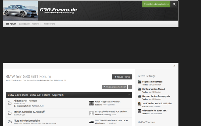
Task: Click avatar beside Der Spurplatten-Thread
Action: click(139, 89)
